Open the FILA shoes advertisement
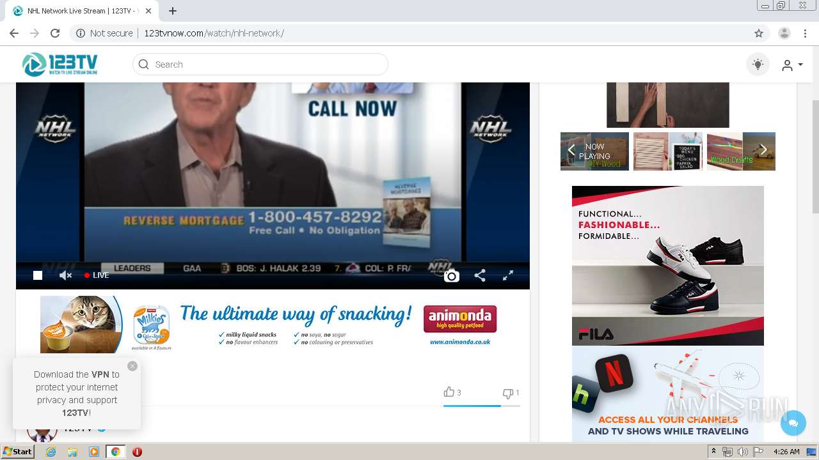This screenshot has height=460, width=819. 668,266
